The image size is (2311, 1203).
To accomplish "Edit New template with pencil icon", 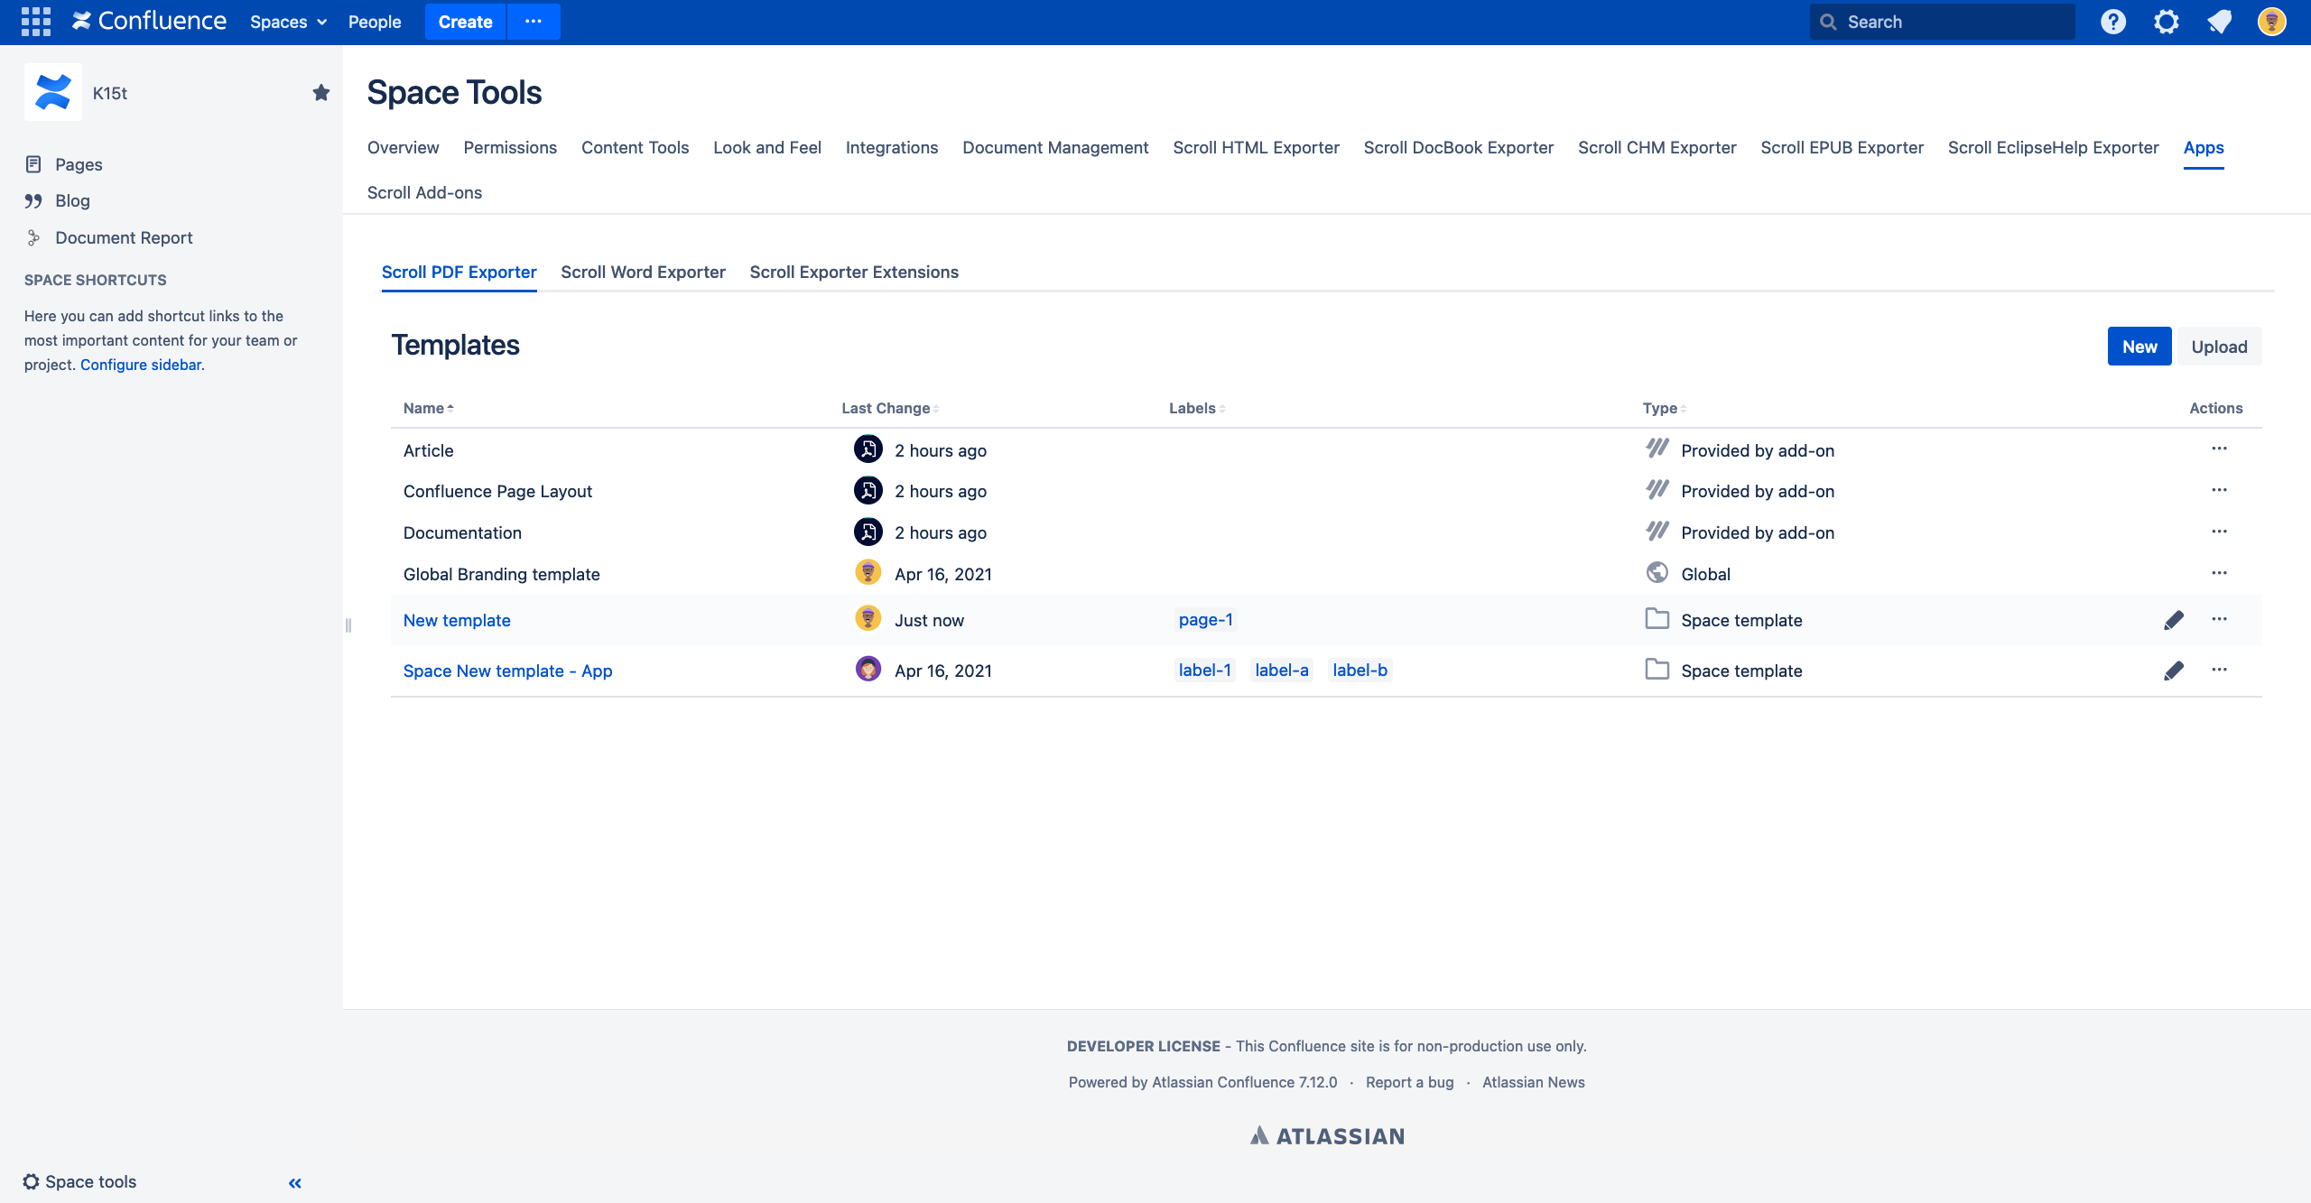I will [2174, 620].
